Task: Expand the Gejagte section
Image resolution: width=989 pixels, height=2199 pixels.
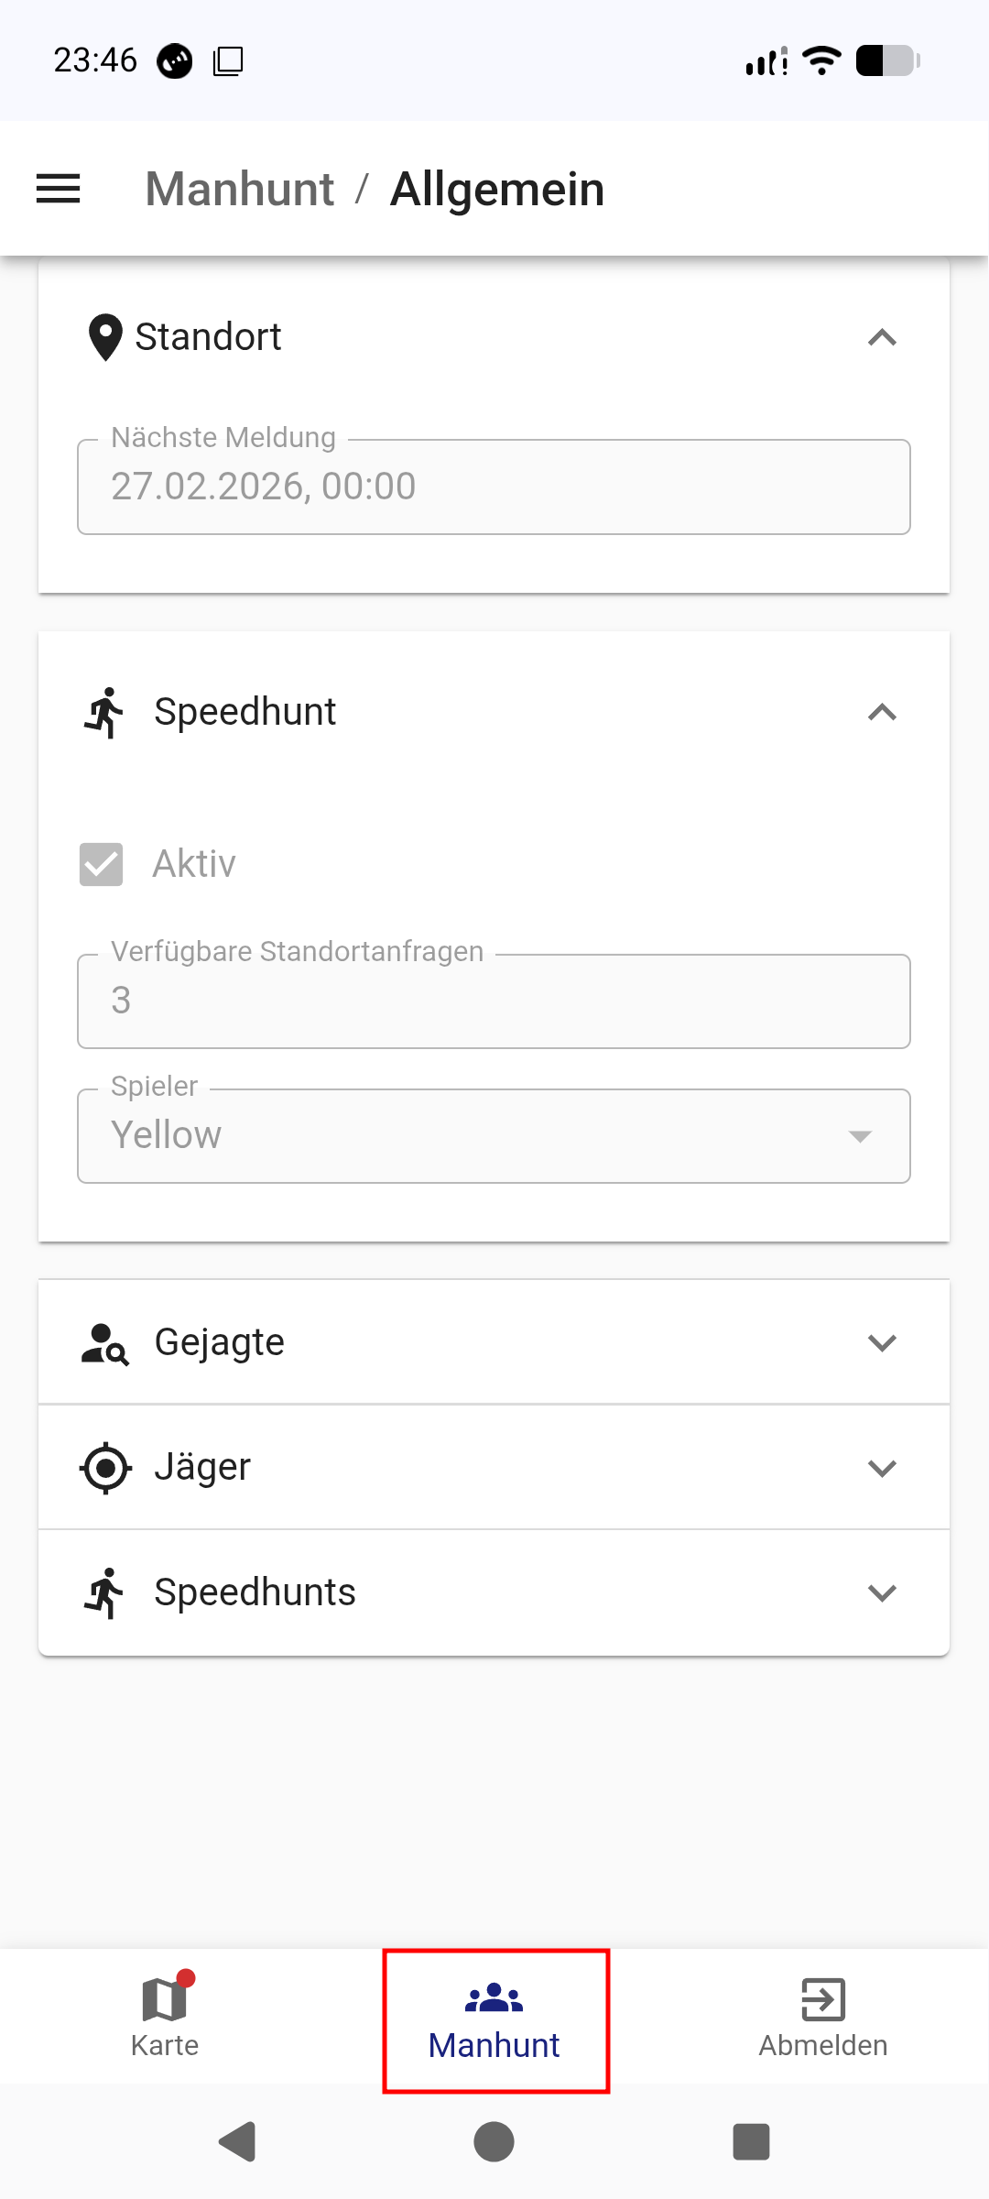Action: click(x=882, y=1341)
